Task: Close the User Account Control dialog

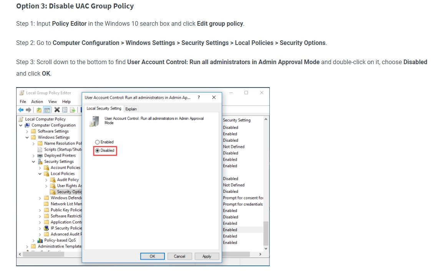Action: click(214, 98)
